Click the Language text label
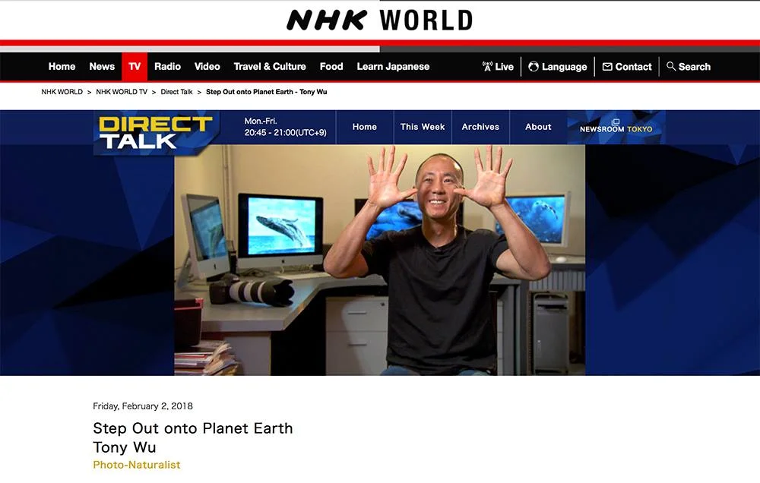Image resolution: width=760 pixels, height=483 pixels. point(564,67)
